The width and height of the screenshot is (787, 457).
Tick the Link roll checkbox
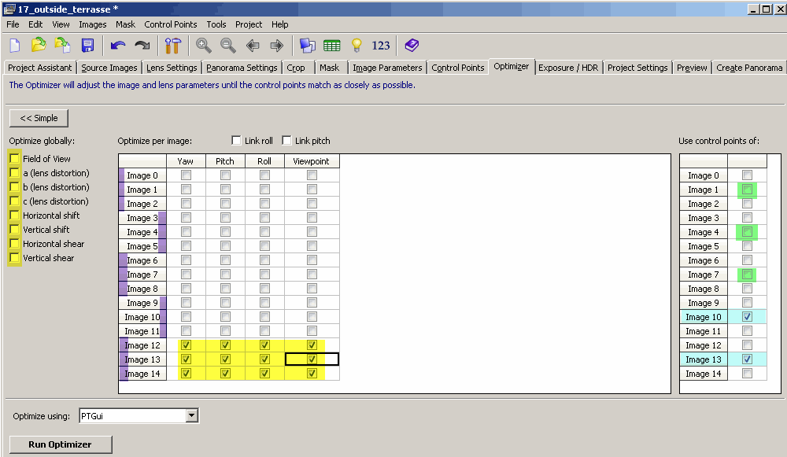[x=237, y=141]
